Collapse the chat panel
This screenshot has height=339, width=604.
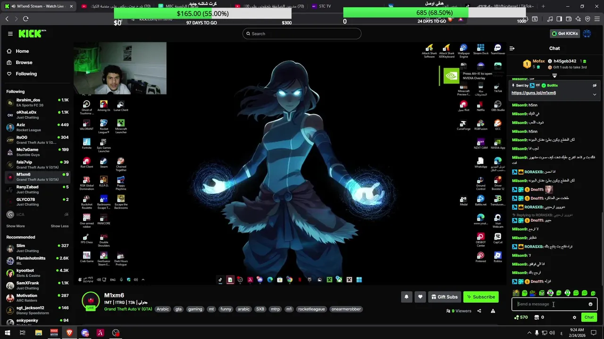tap(512, 48)
